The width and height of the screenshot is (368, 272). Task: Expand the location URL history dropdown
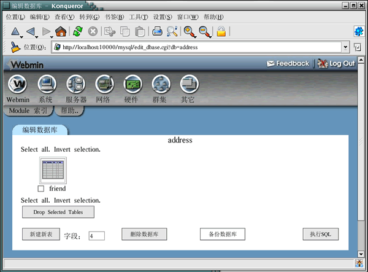coord(345,47)
